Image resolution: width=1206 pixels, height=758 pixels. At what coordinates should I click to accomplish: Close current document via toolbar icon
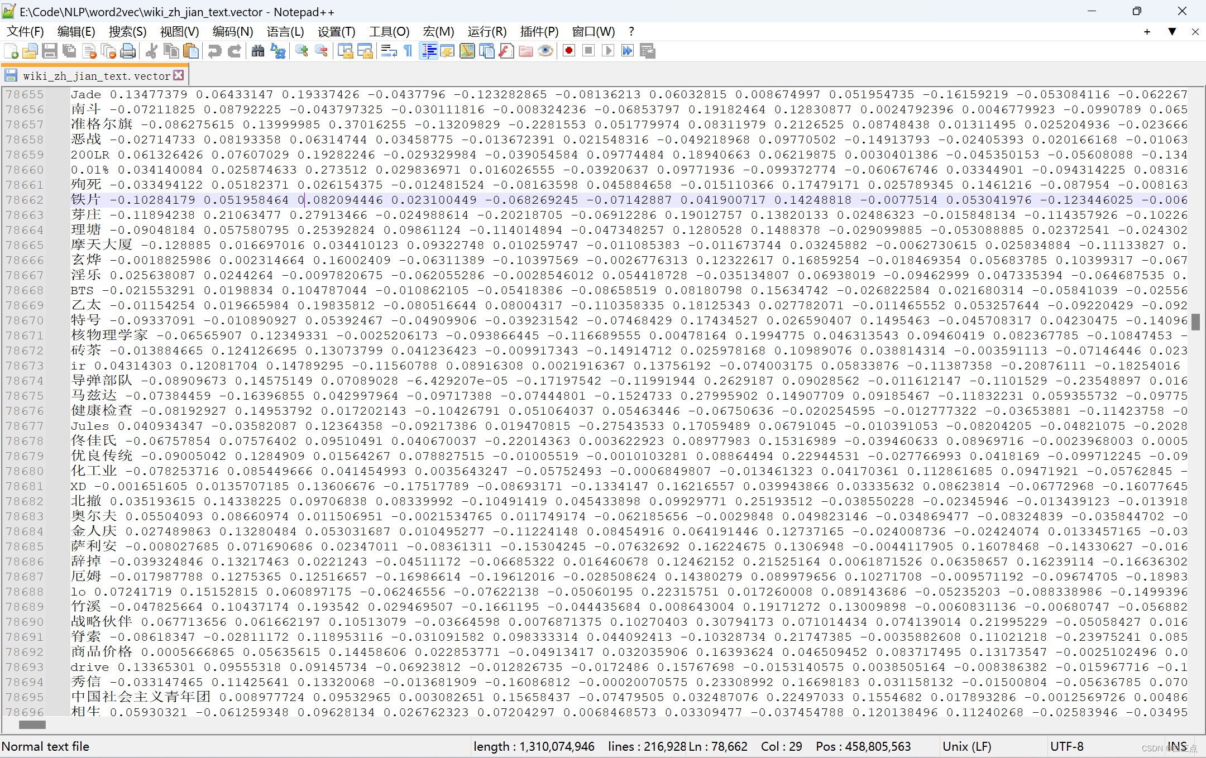(x=89, y=51)
